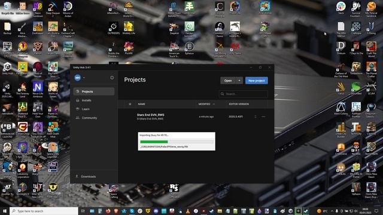Screen dimensions: 383x215
Task: Click the Editor Version column header
Action: (x=239, y=104)
